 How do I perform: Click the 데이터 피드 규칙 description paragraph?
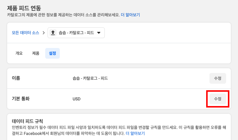[x=116, y=127]
